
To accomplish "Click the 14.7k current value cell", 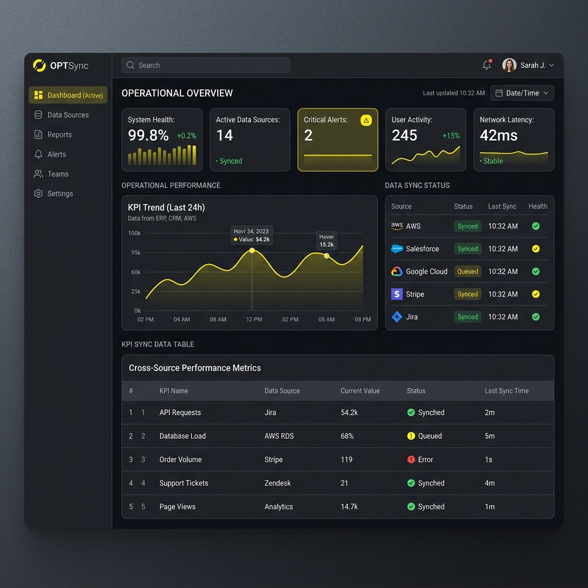I will coord(349,506).
